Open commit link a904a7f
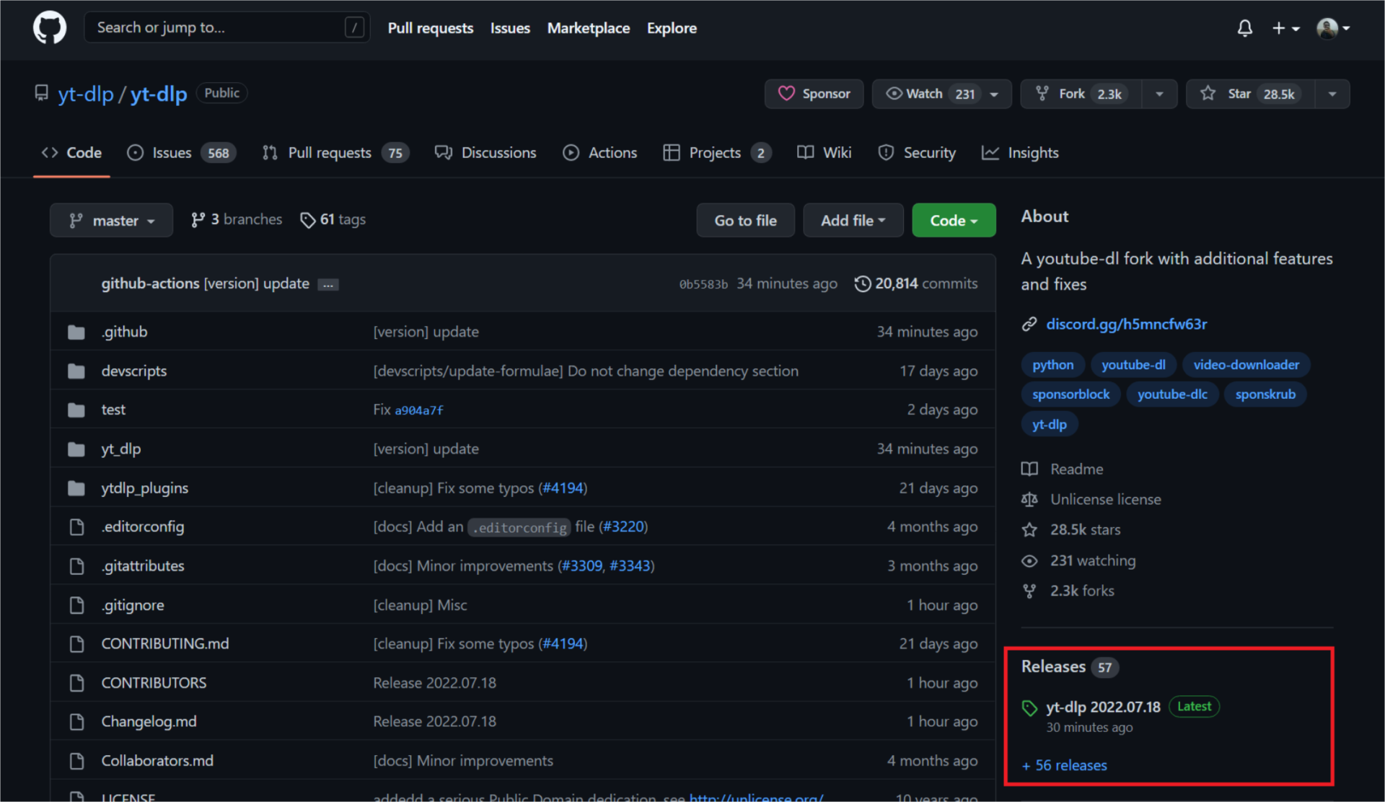Viewport: 1385px width, 802px height. [419, 410]
